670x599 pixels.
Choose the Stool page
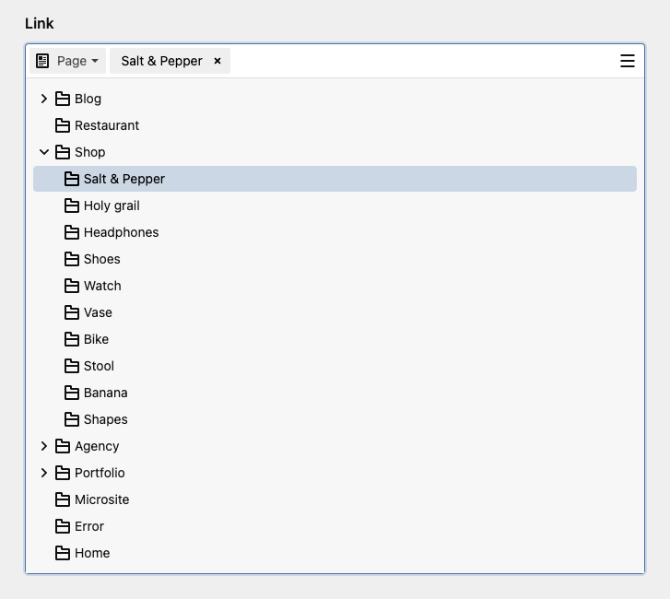pos(335,366)
